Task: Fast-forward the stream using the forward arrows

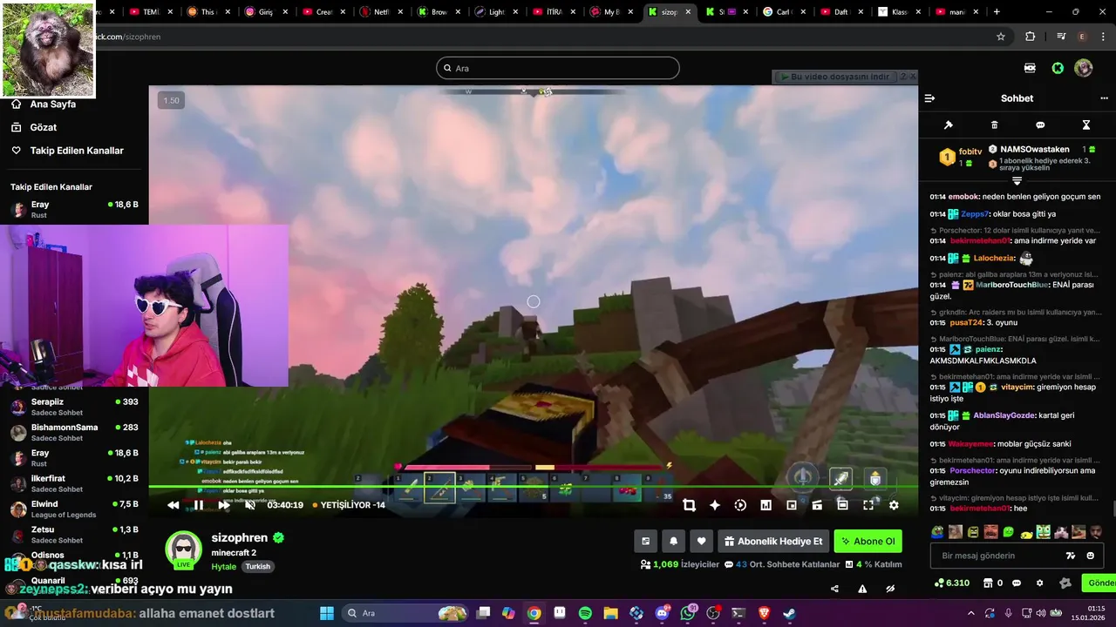Action: pos(224,505)
